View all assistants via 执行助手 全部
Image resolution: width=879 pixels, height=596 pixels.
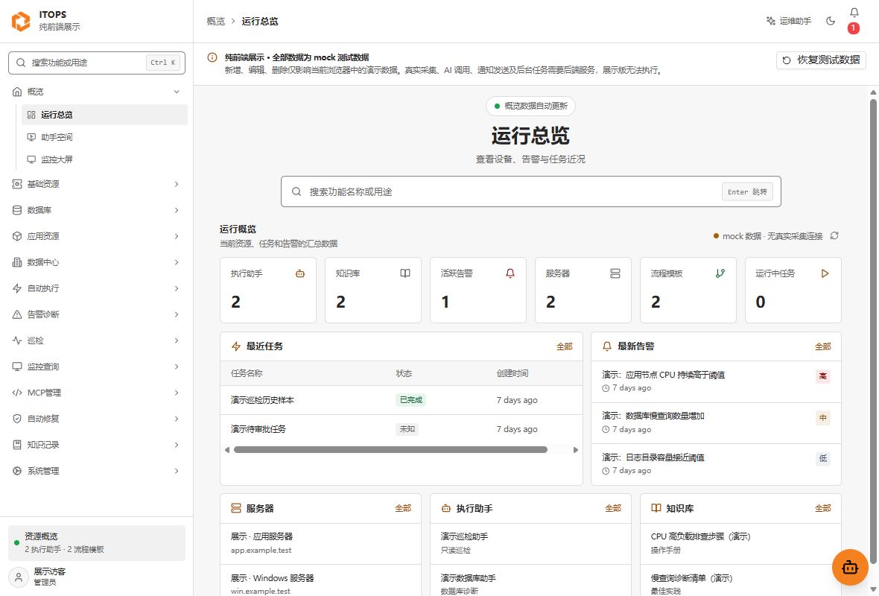tap(613, 508)
